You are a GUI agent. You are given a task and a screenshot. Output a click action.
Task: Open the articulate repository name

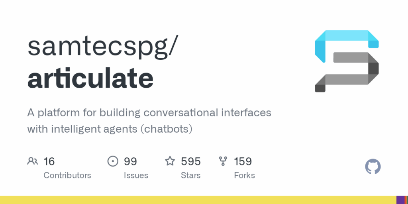click(90, 78)
